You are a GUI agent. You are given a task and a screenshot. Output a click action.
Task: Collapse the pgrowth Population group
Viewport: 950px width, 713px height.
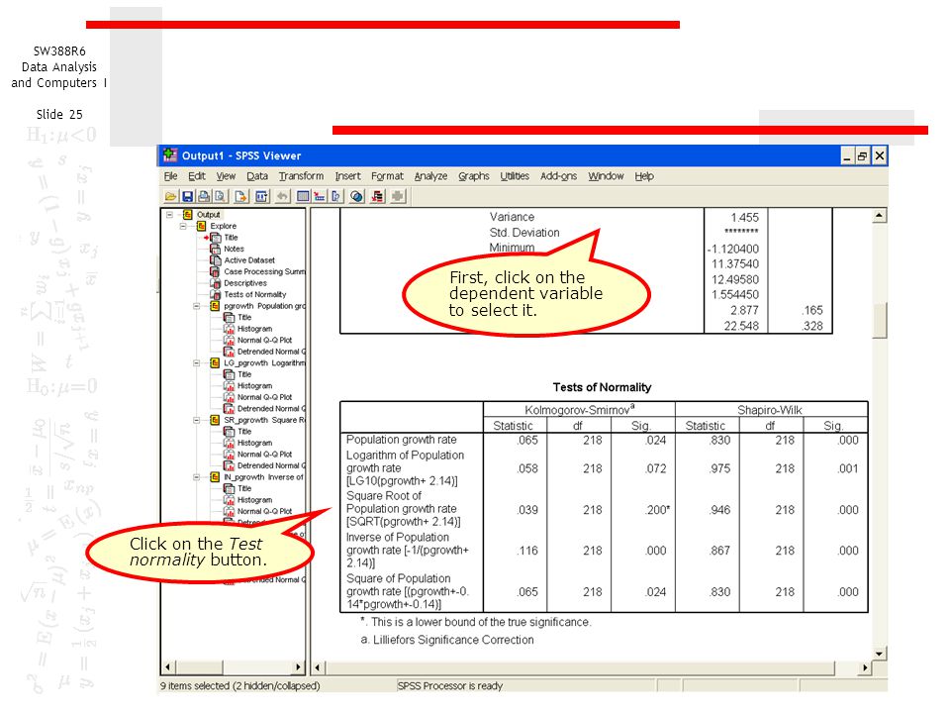[197, 306]
